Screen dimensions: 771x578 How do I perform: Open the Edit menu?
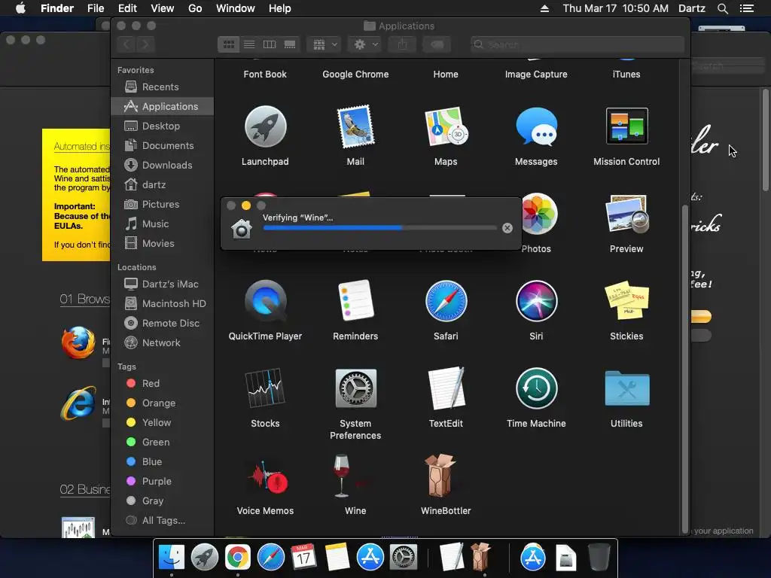click(x=127, y=8)
